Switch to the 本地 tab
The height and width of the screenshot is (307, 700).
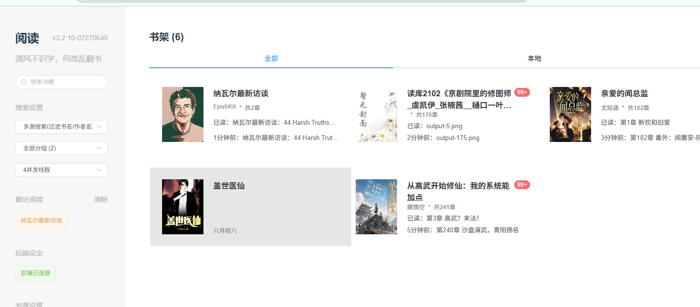534,58
